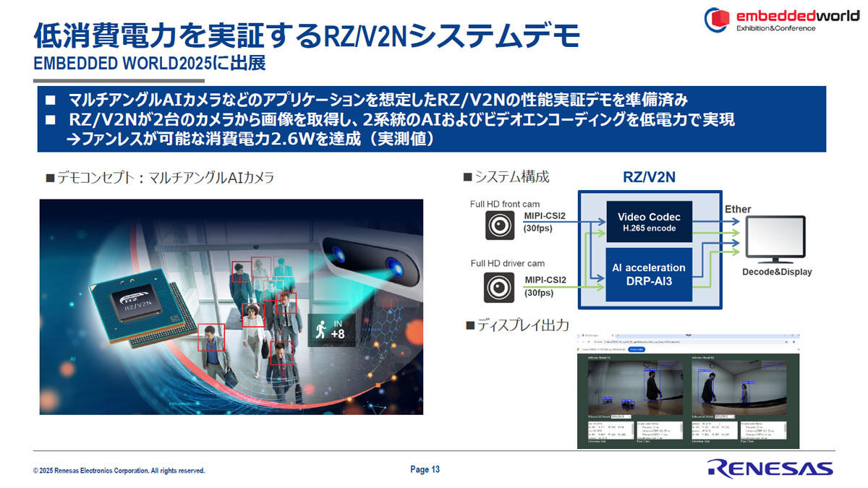This screenshot has width=868, height=488.
Task: Click the Full HD front cam label
Action: tap(505, 204)
